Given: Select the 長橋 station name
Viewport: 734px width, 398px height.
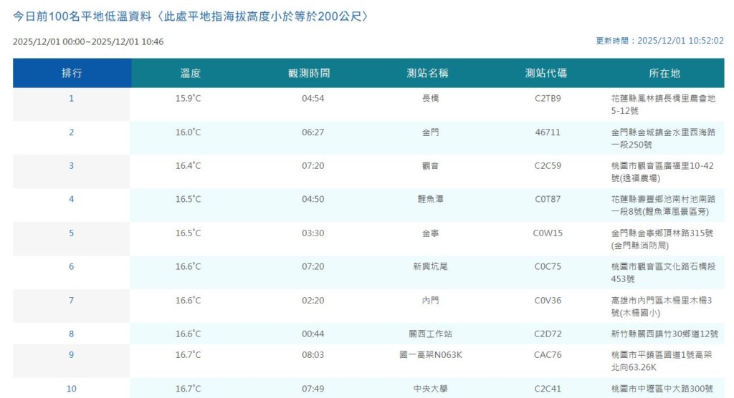Looking at the screenshot, I should 431,99.
